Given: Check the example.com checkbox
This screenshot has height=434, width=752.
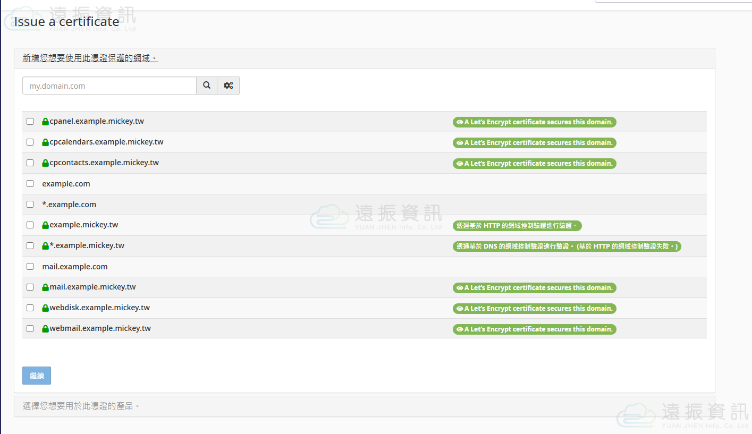Looking at the screenshot, I should [x=30, y=184].
